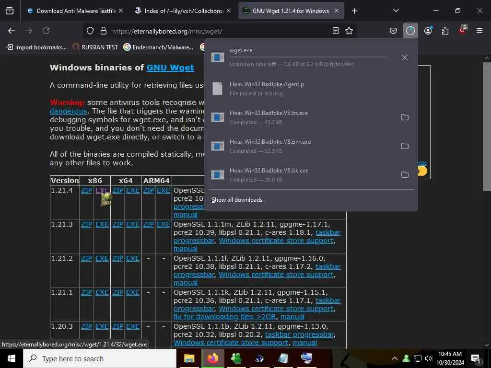Click the Type here to search box
The height and width of the screenshot is (368, 491).
pyautogui.click(x=100, y=358)
